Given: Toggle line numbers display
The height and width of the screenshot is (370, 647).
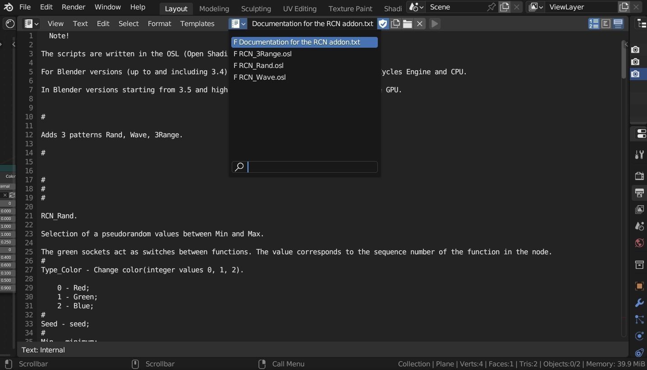Looking at the screenshot, I should tap(594, 24).
